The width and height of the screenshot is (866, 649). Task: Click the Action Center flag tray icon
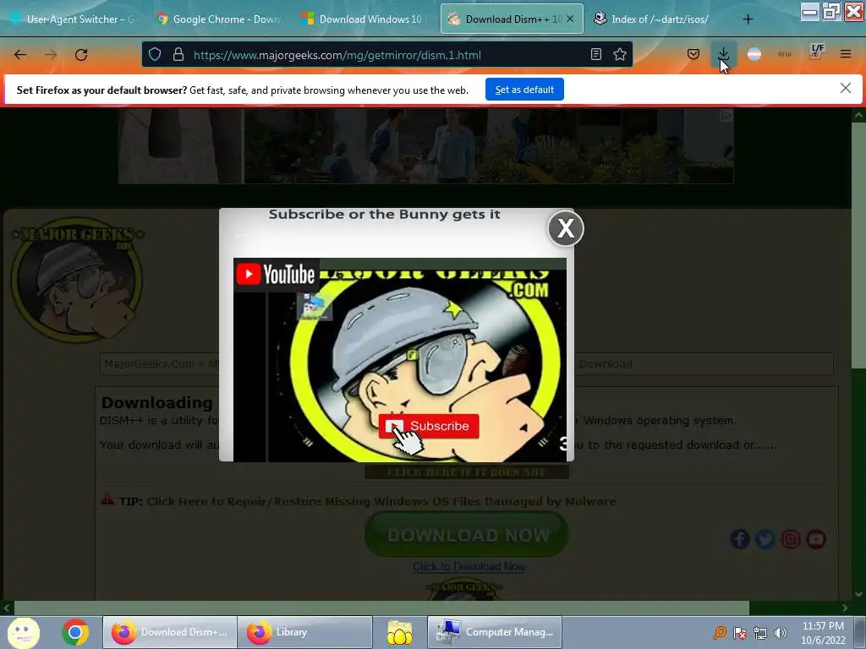(740, 633)
